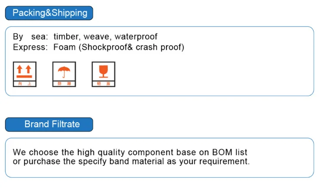Click the "Express:" label
The width and height of the screenshot is (334, 189).
tap(30, 47)
